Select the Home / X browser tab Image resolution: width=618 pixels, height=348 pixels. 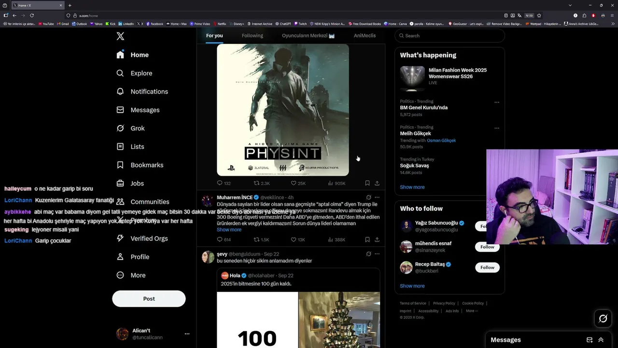pos(37,5)
